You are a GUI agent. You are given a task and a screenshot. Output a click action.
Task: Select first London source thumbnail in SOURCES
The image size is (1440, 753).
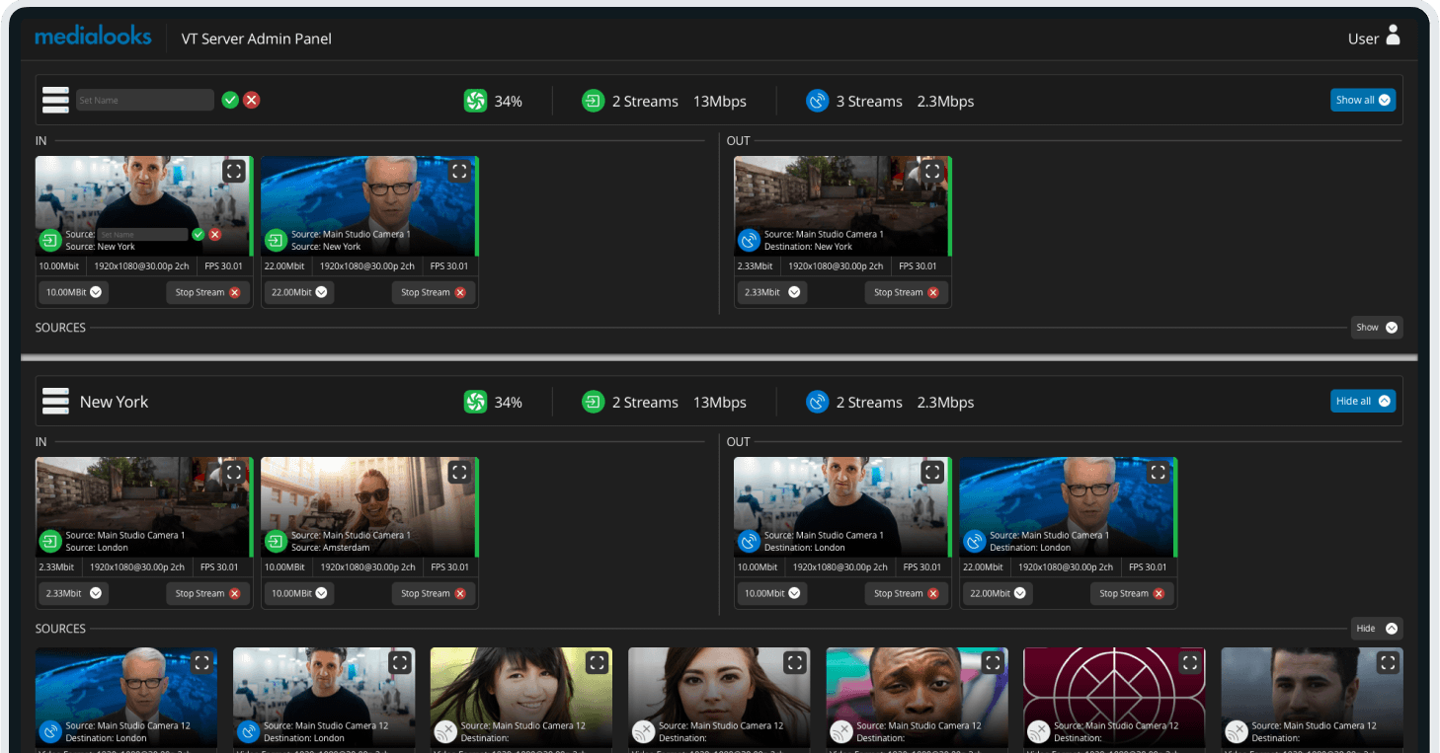pos(126,691)
